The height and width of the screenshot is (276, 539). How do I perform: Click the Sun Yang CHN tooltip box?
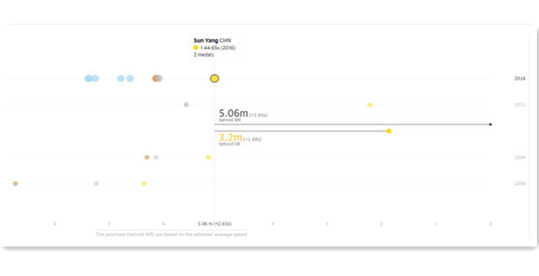(x=214, y=47)
